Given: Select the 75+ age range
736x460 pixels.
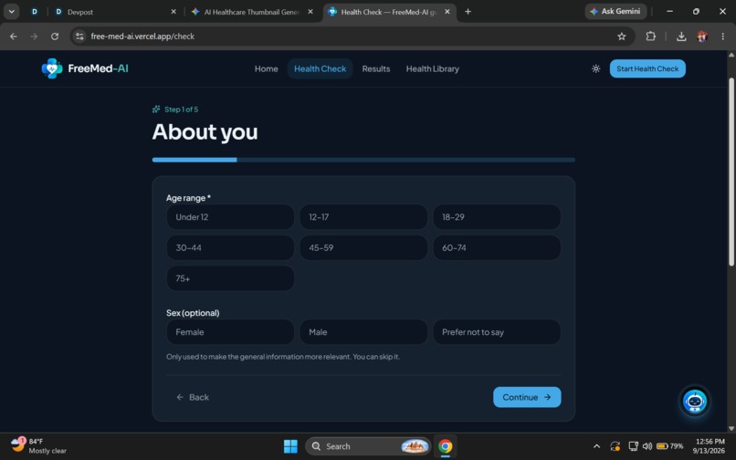Looking at the screenshot, I should point(230,278).
